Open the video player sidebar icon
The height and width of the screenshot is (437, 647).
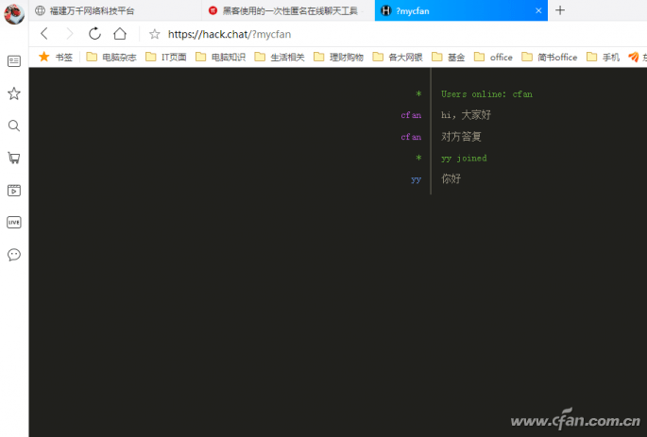(x=14, y=190)
